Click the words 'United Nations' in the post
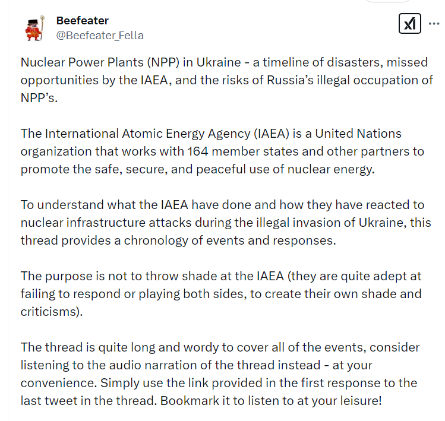Image resolution: width=445 pixels, height=421 pixels. click(358, 134)
